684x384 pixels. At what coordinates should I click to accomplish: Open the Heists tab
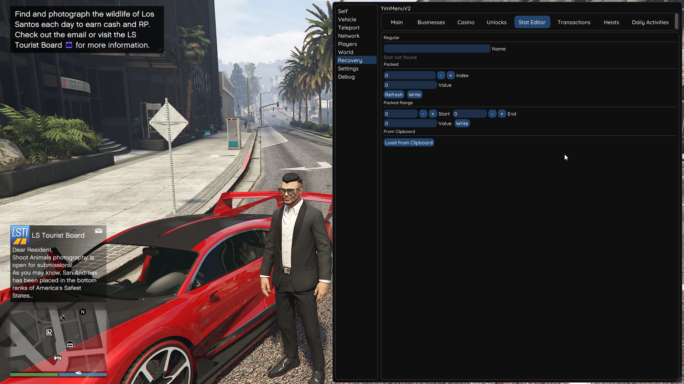pos(611,22)
